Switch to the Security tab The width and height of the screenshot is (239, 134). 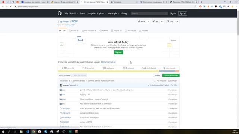point(130,31)
